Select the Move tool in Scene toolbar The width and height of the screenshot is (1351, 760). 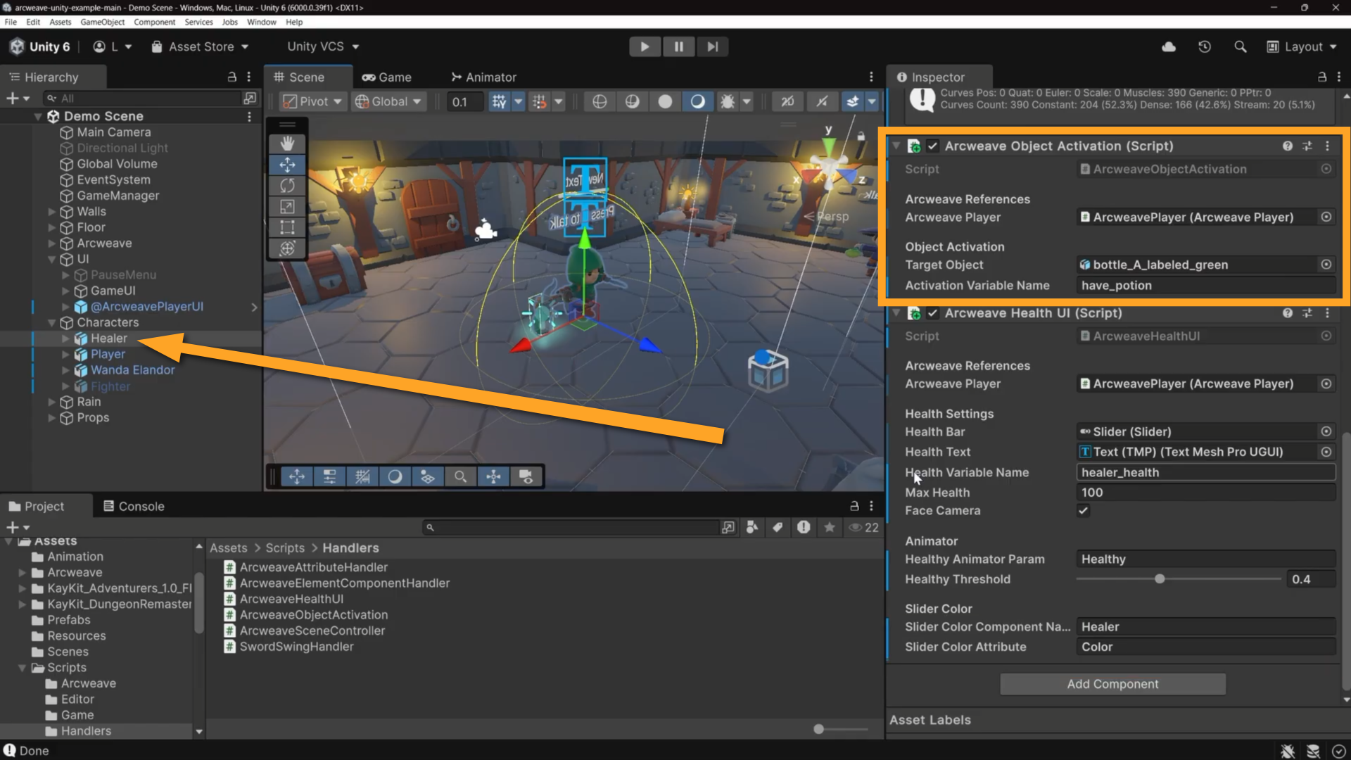(287, 165)
